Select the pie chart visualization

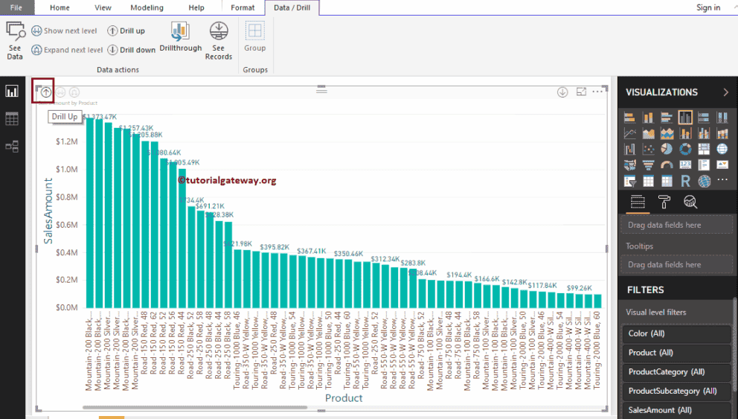667,150
